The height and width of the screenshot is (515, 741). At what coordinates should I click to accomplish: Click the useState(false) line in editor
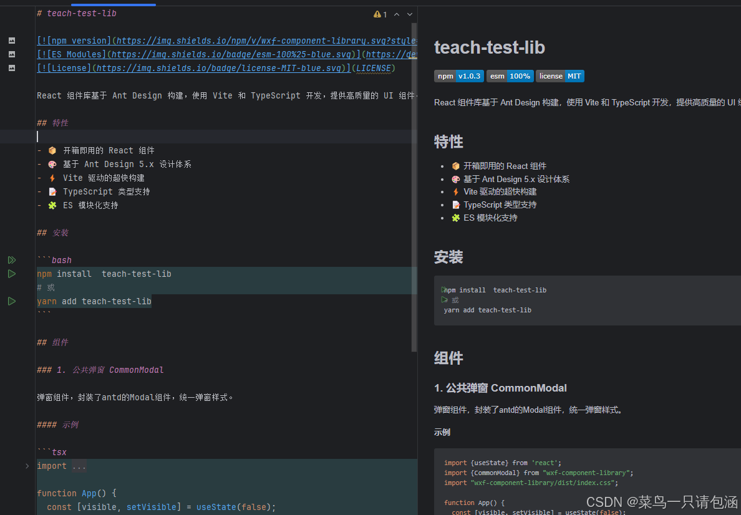coord(161,506)
